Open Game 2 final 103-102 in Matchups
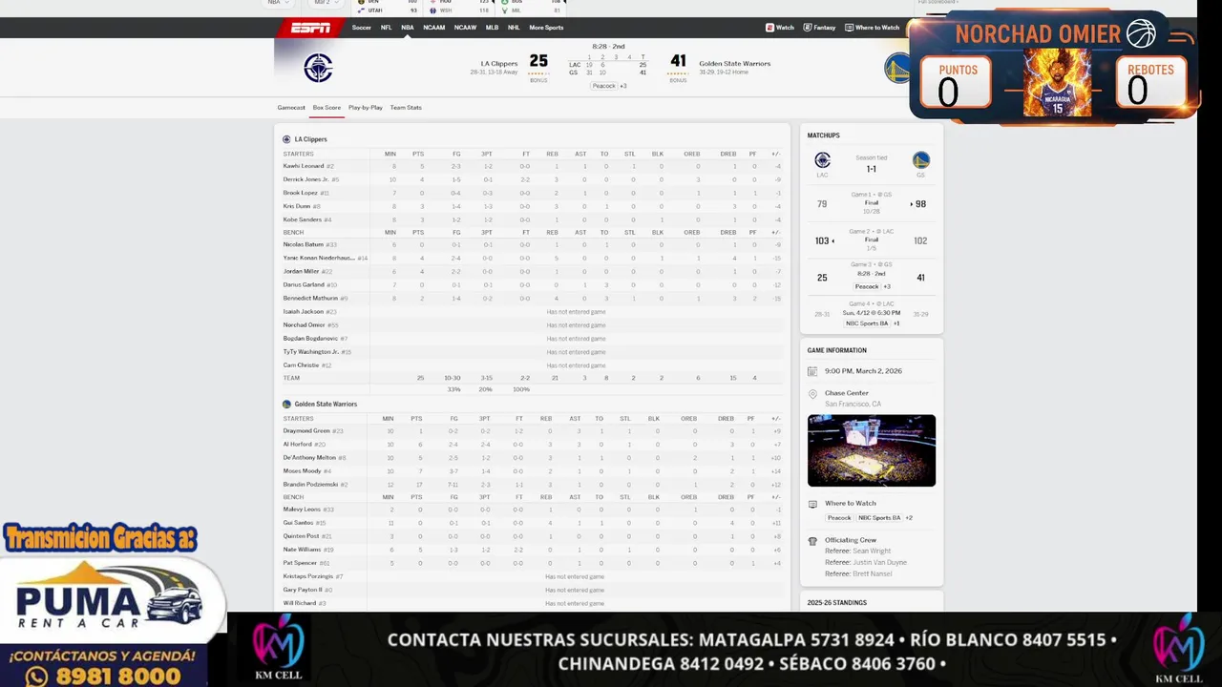This screenshot has height=687, width=1222. [872, 240]
